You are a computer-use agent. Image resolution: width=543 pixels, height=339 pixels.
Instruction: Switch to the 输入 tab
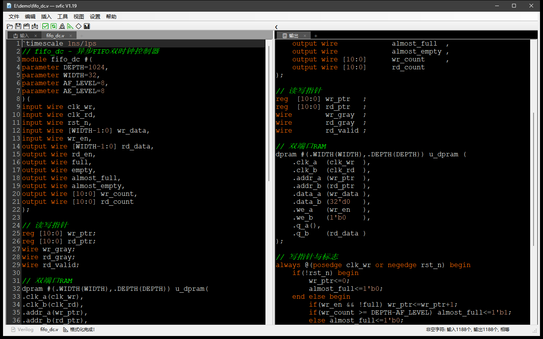click(24, 36)
